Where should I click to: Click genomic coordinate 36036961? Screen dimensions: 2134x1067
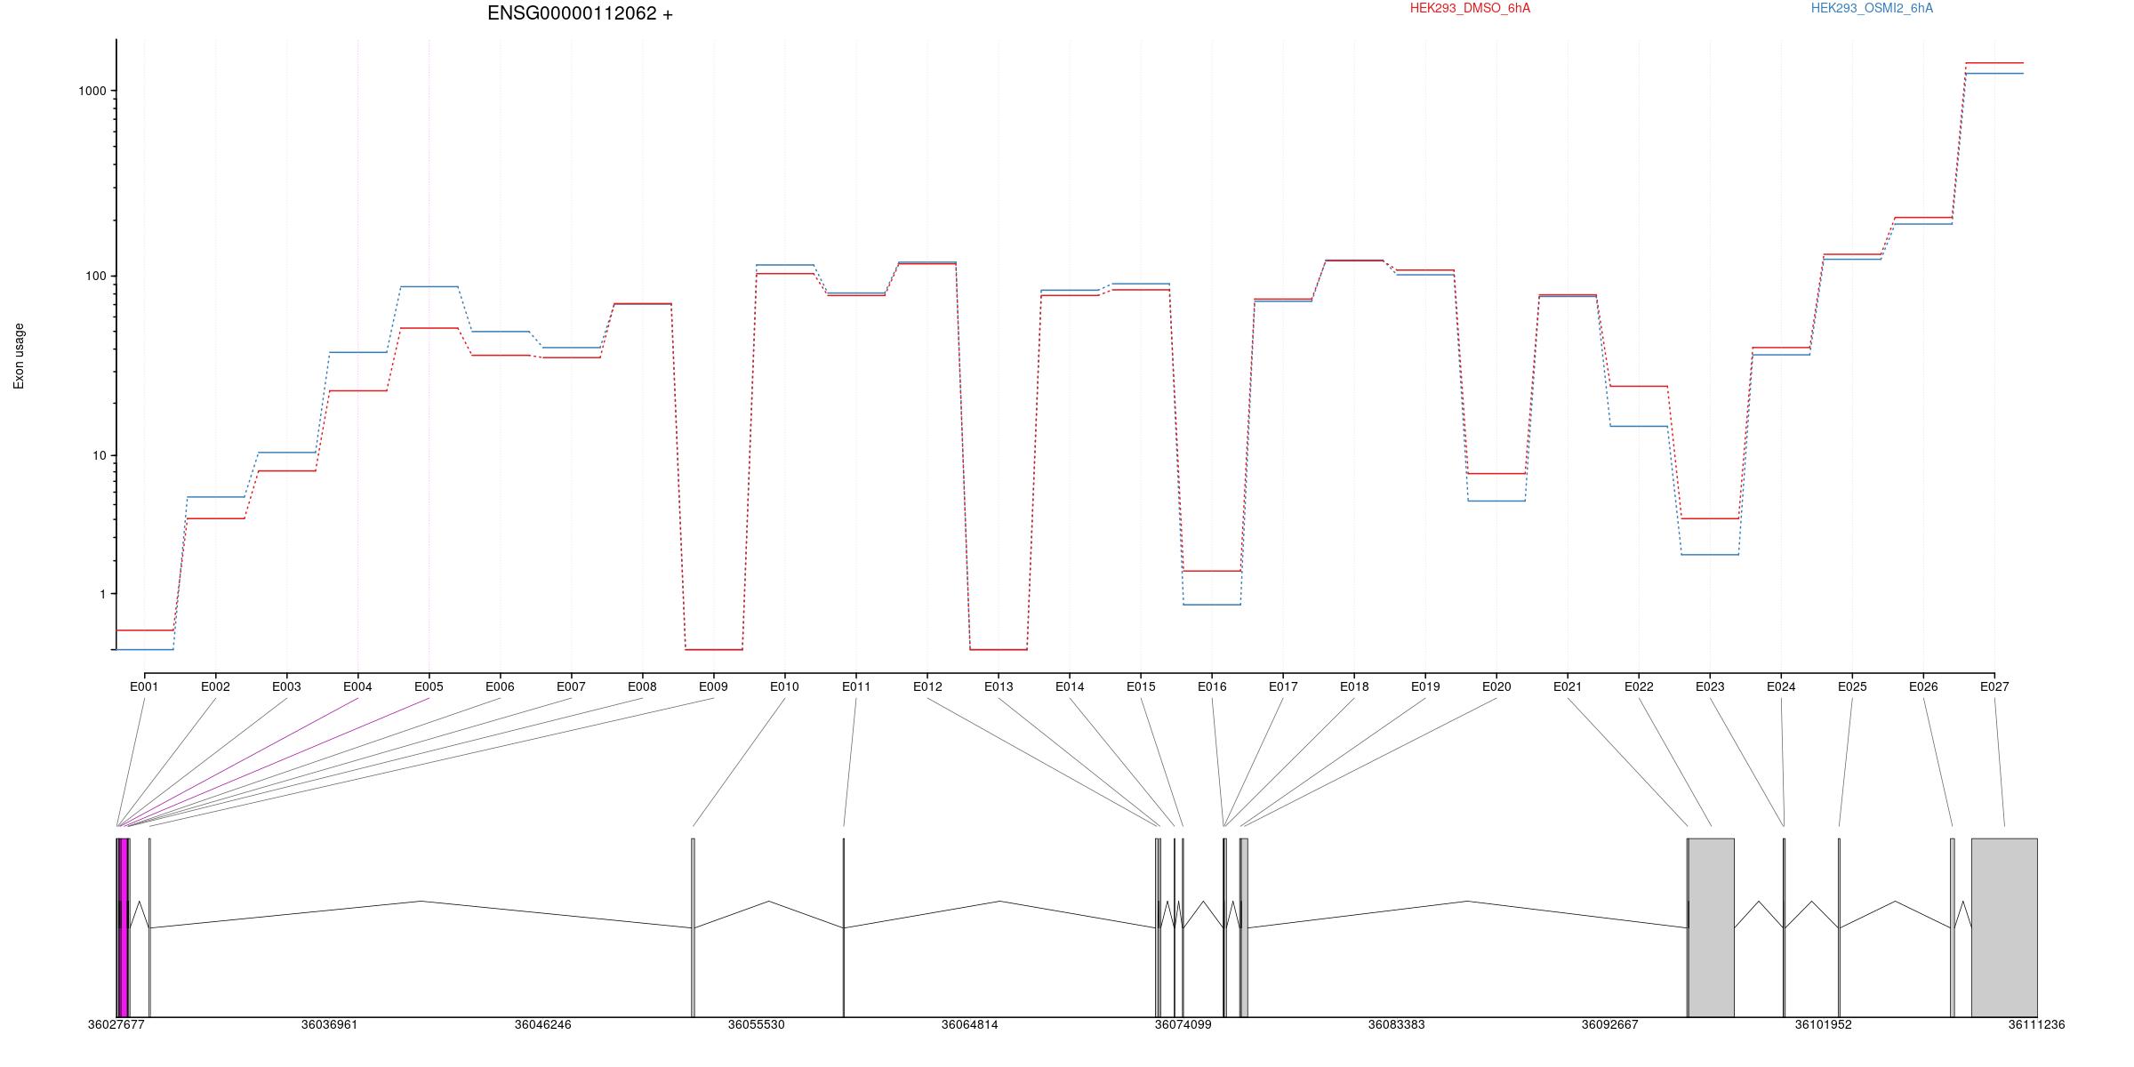(330, 1024)
